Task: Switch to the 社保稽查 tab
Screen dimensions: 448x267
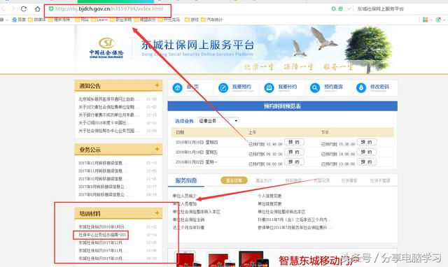Action: point(349,180)
